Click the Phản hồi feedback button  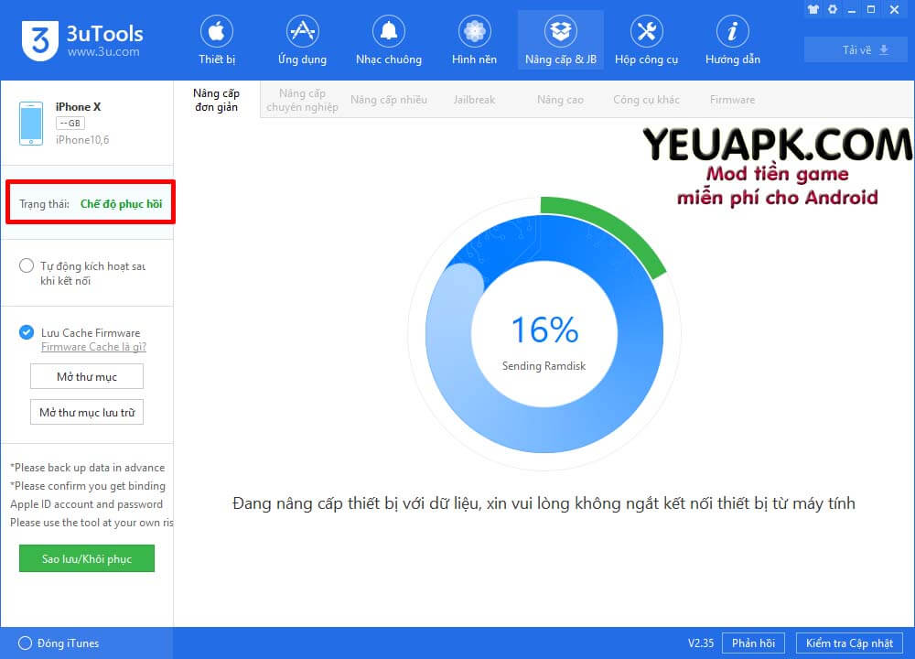tap(753, 643)
